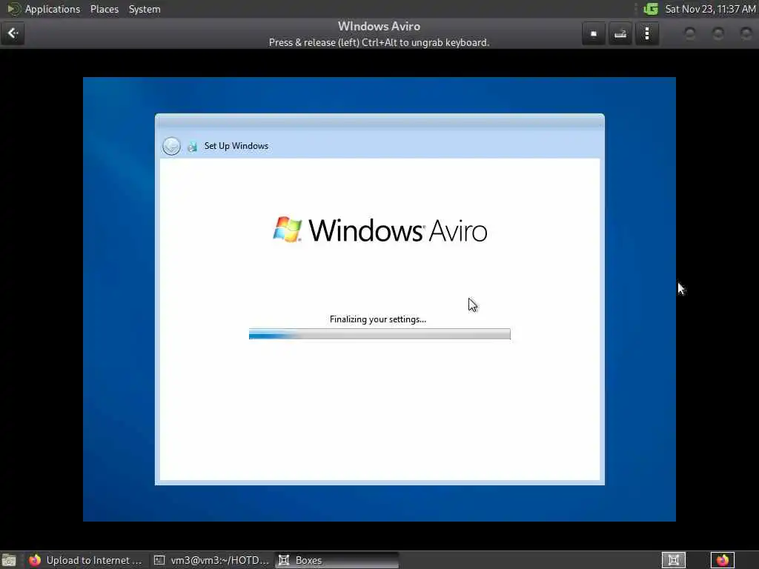Click the first window control circle

coord(690,33)
